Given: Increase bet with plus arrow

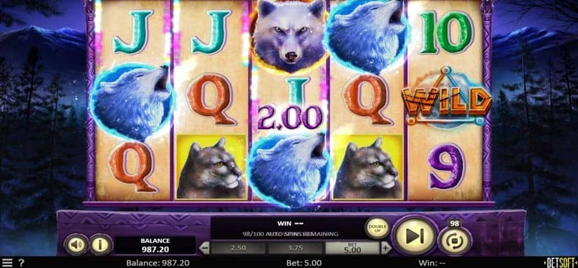Looking at the screenshot, I should pos(385,247).
